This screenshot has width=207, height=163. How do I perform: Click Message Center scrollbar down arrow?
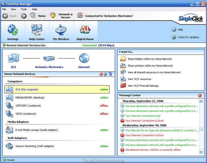(201, 152)
